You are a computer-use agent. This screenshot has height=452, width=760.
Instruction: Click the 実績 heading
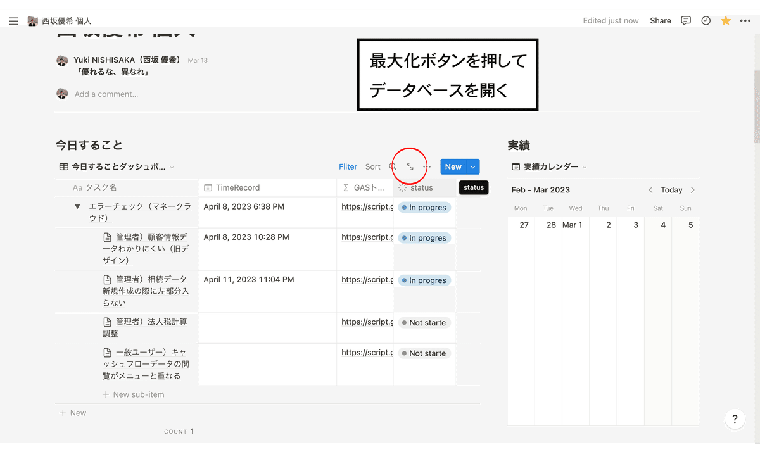point(519,146)
